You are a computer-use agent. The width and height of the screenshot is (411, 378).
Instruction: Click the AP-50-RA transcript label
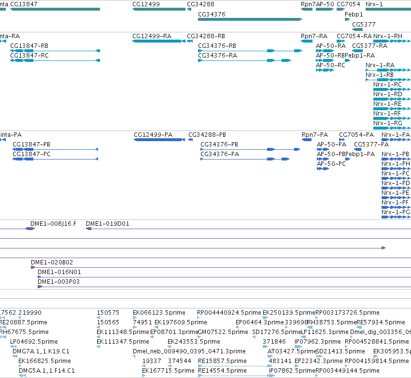(x=331, y=45)
